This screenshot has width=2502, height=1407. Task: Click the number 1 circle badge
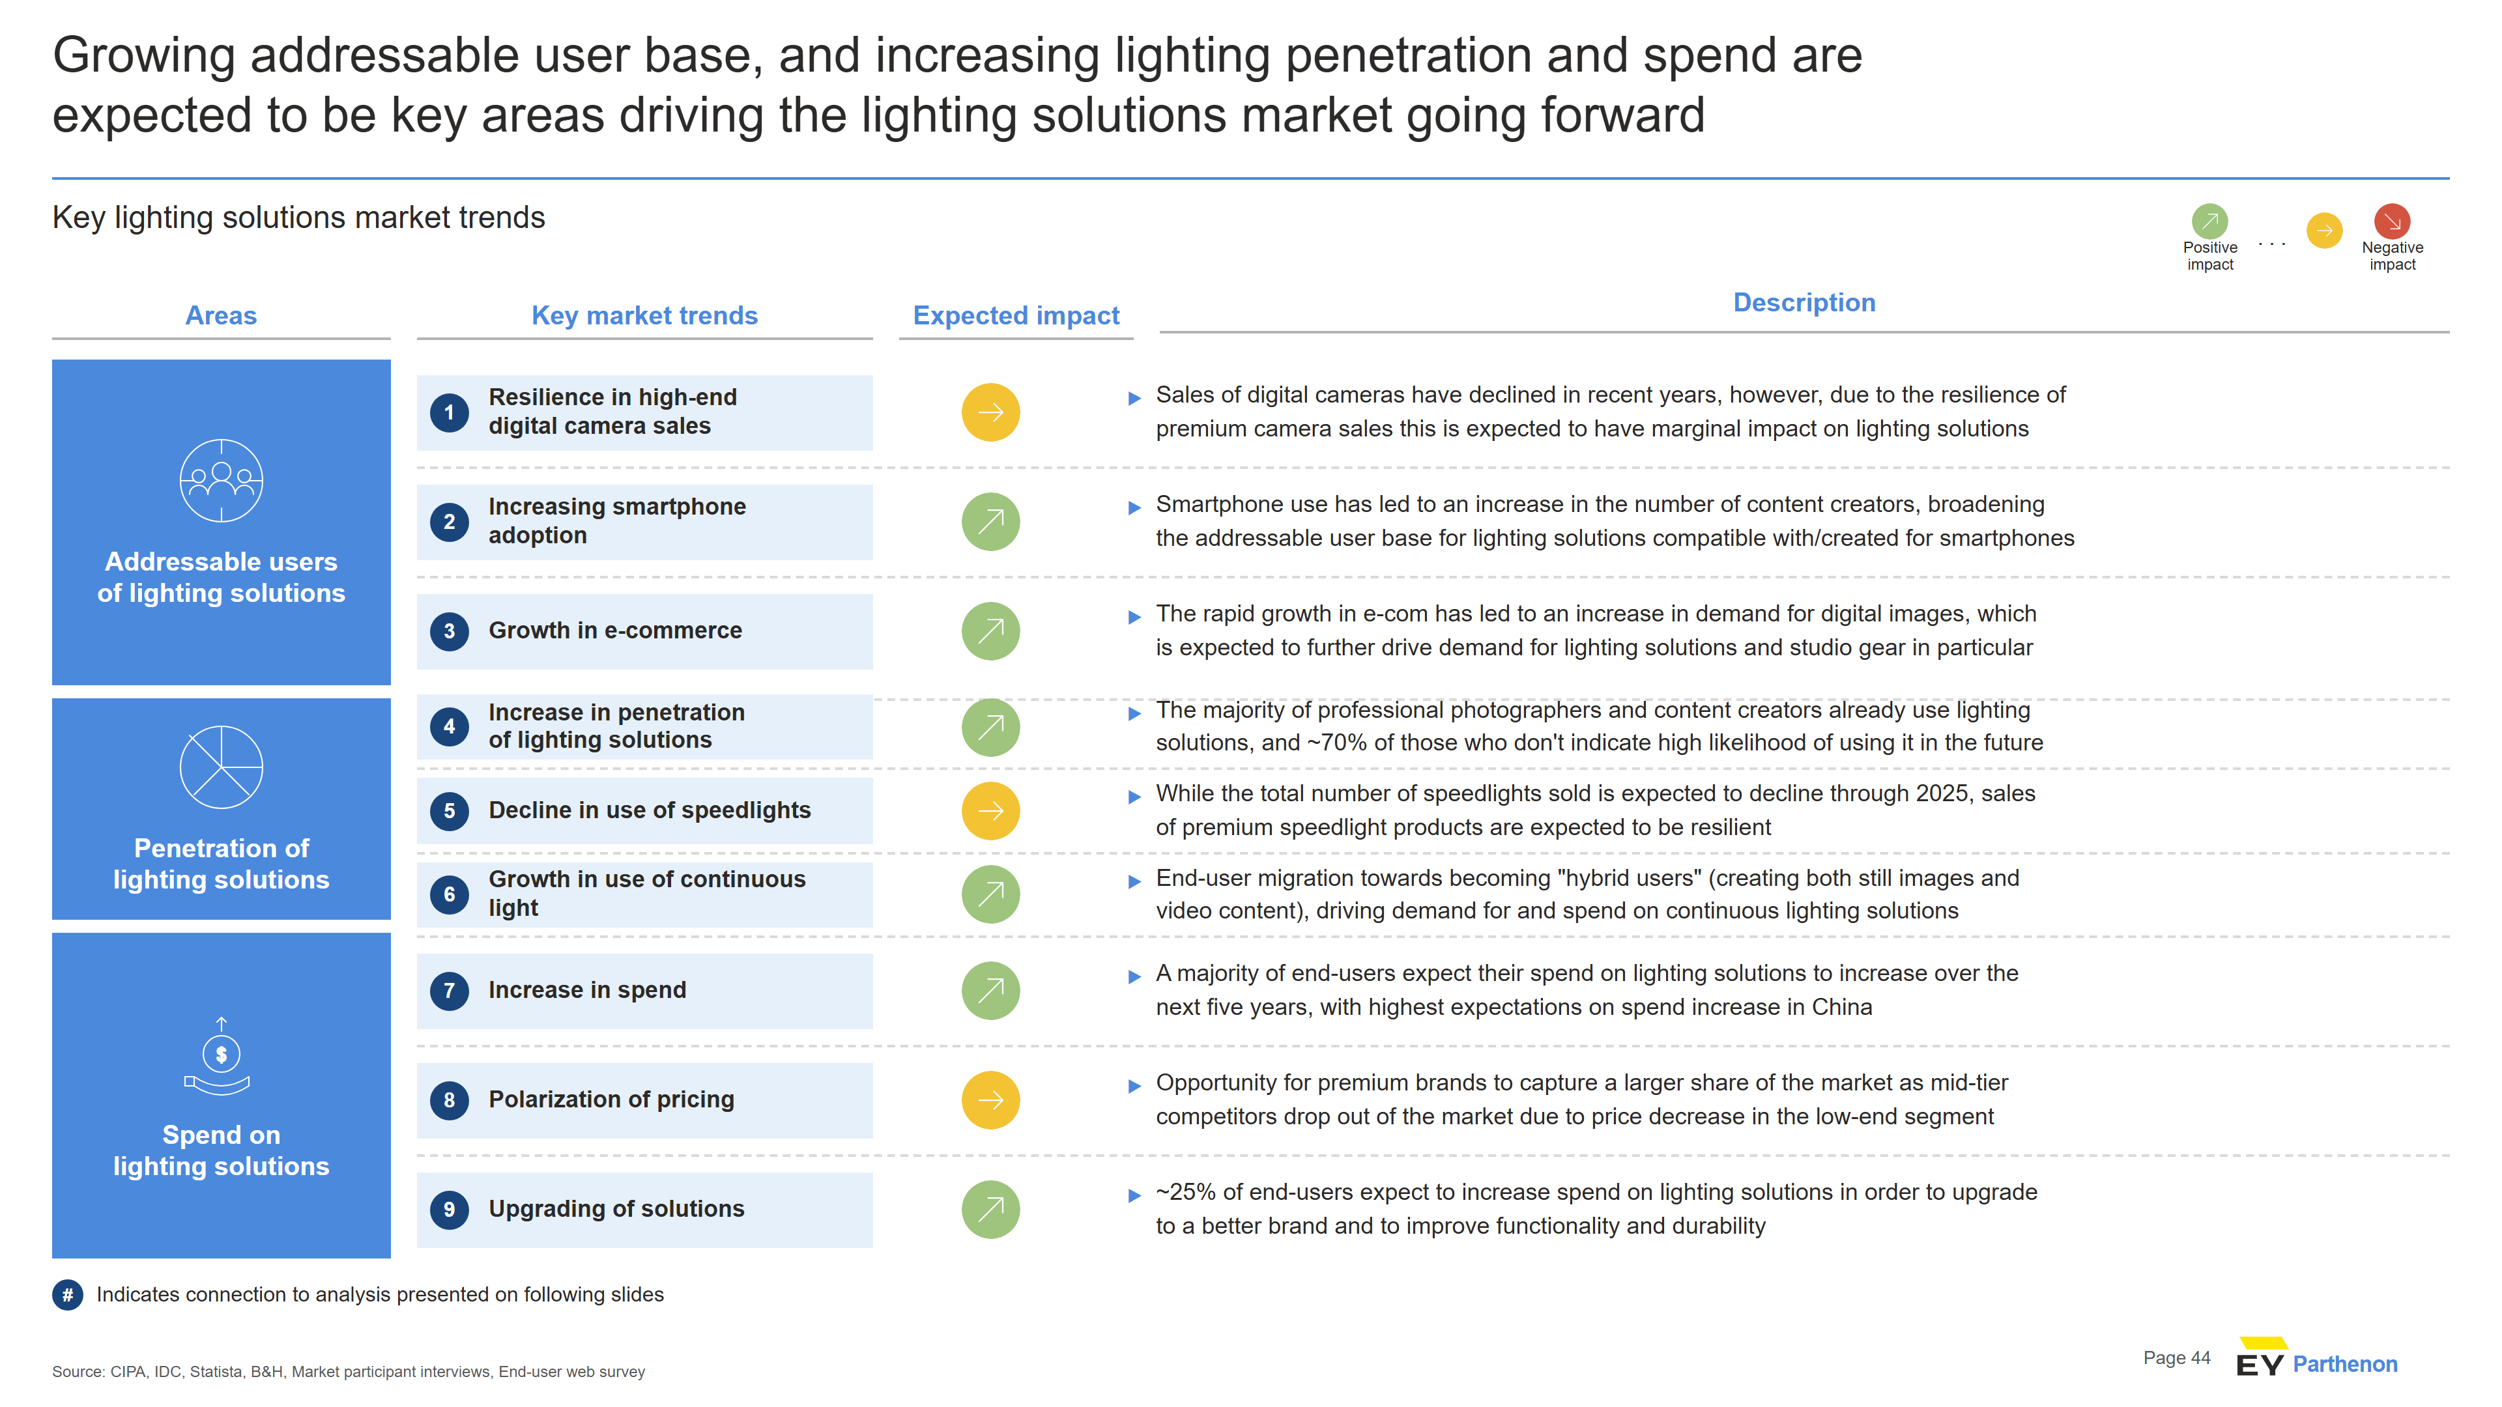point(449,413)
